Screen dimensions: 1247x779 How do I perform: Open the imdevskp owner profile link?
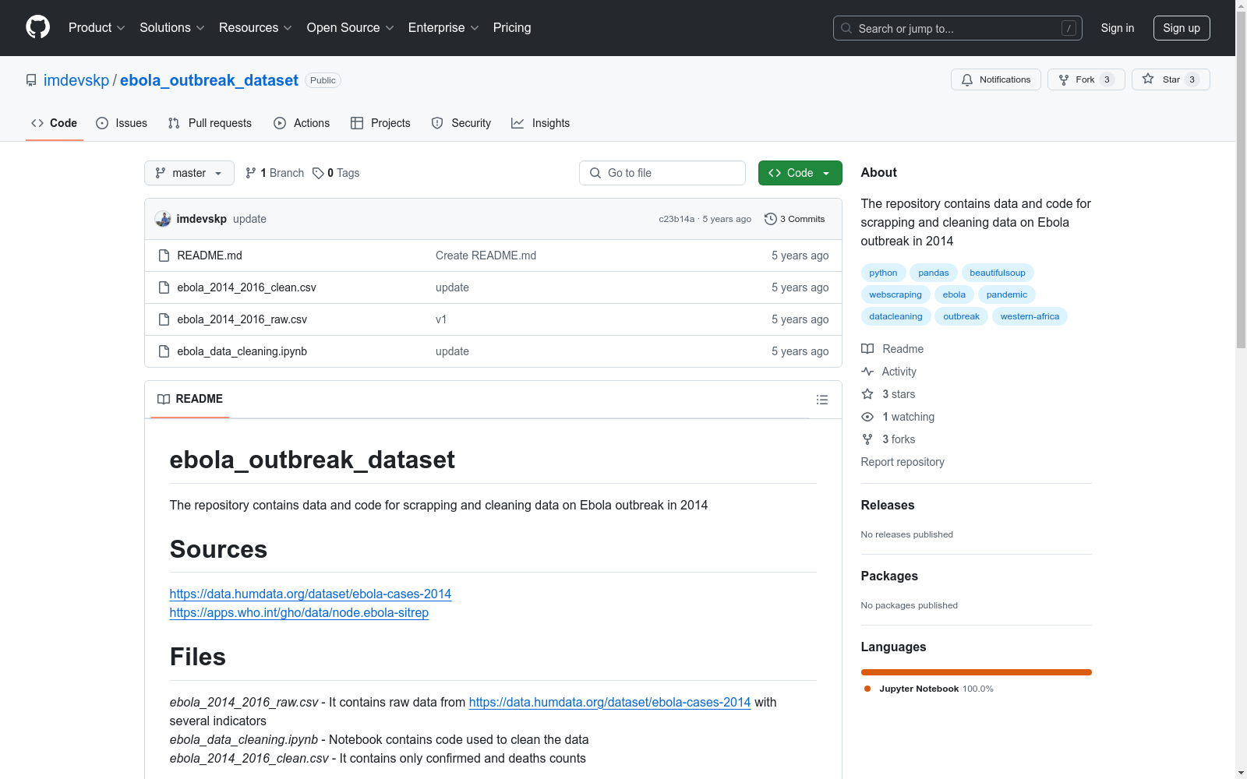pos(76,80)
